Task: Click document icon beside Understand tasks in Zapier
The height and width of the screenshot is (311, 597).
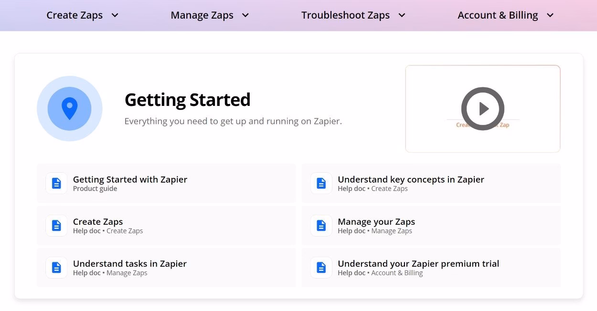Action: point(56,268)
